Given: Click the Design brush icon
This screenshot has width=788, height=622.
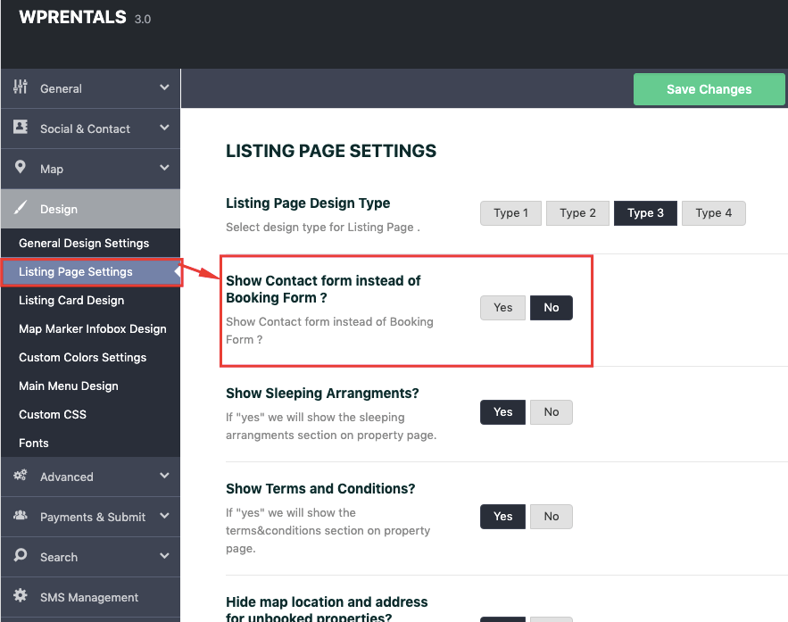Looking at the screenshot, I should pos(21,209).
